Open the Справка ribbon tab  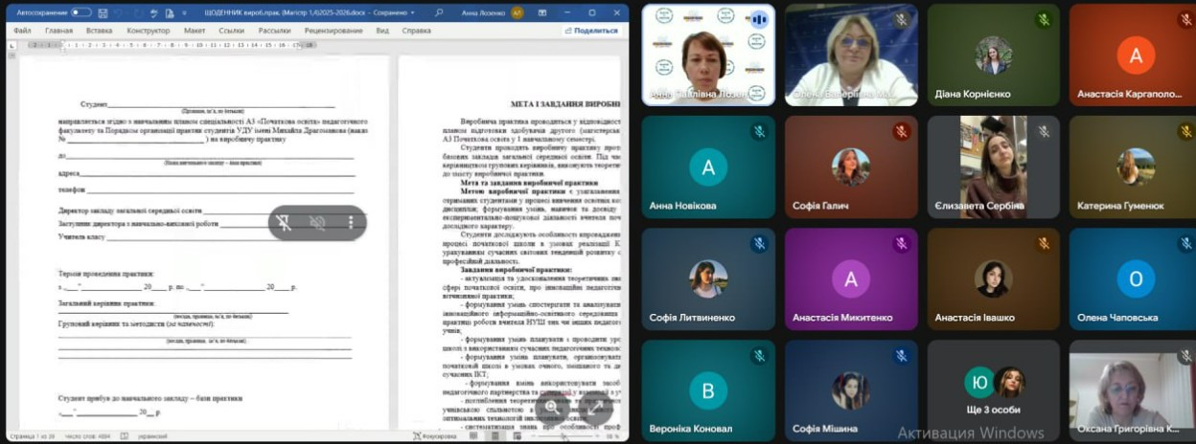(x=416, y=31)
